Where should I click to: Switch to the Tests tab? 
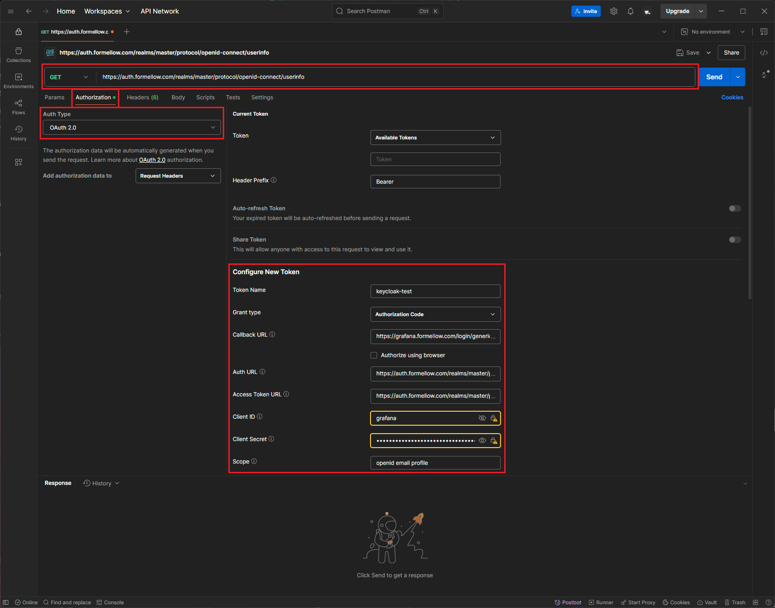tap(233, 97)
